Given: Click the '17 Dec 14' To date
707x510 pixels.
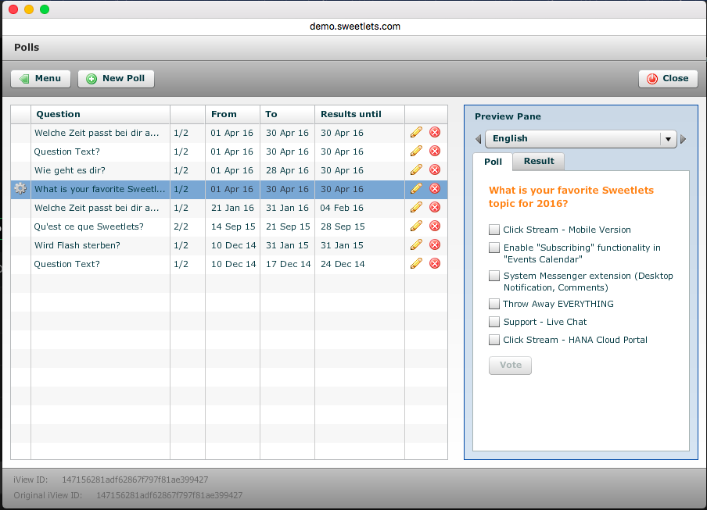Looking at the screenshot, I should [288, 264].
